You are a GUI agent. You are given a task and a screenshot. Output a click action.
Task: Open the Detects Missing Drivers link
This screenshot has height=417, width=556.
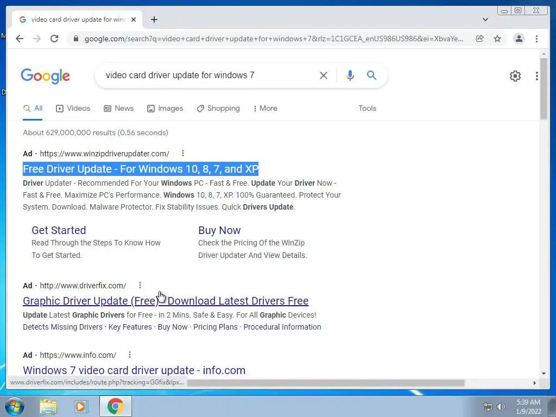[63, 327]
